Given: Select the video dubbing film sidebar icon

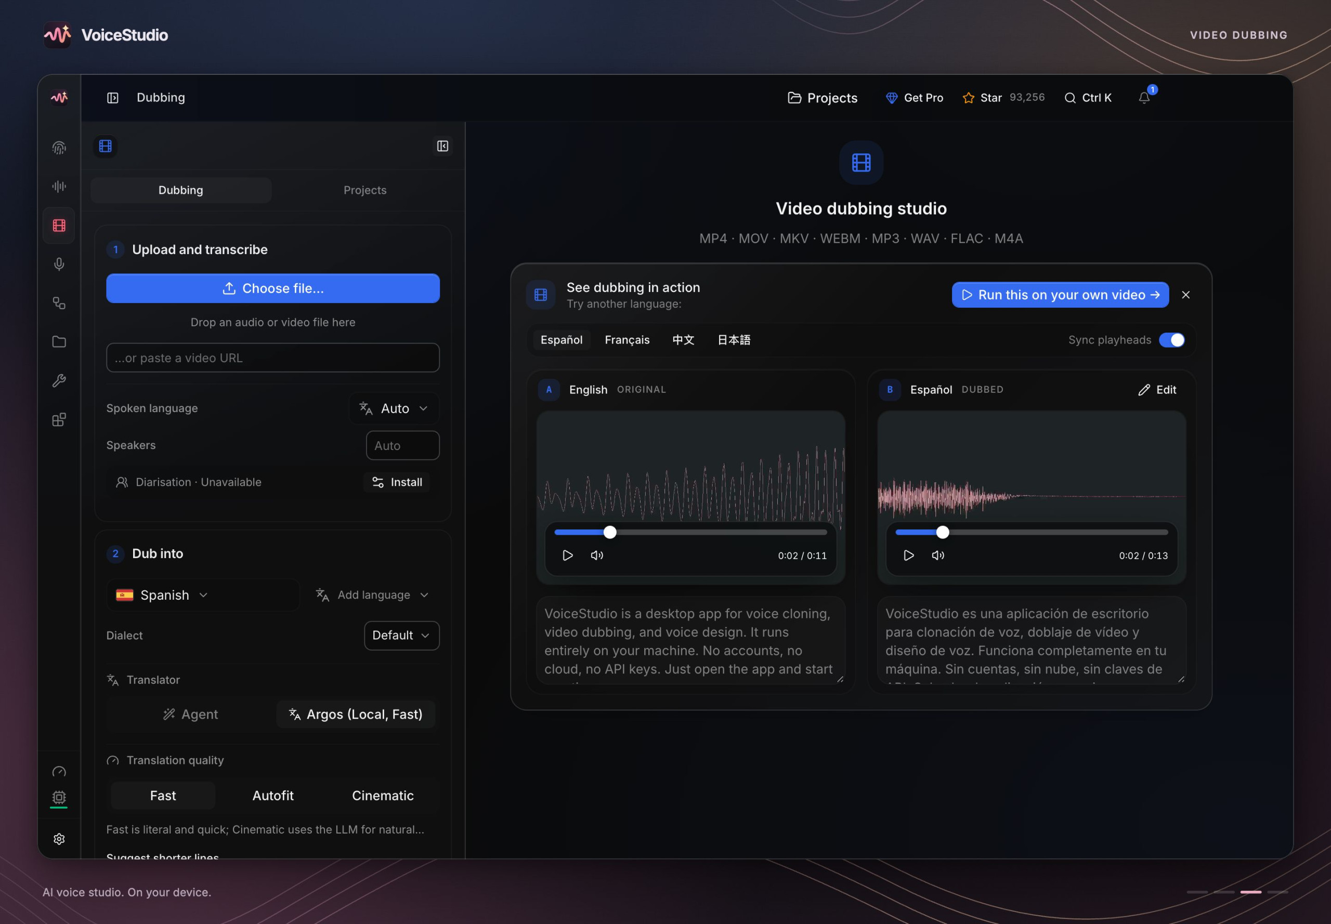Looking at the screenshot, I should pyautogui.click(x=59, y=225).
